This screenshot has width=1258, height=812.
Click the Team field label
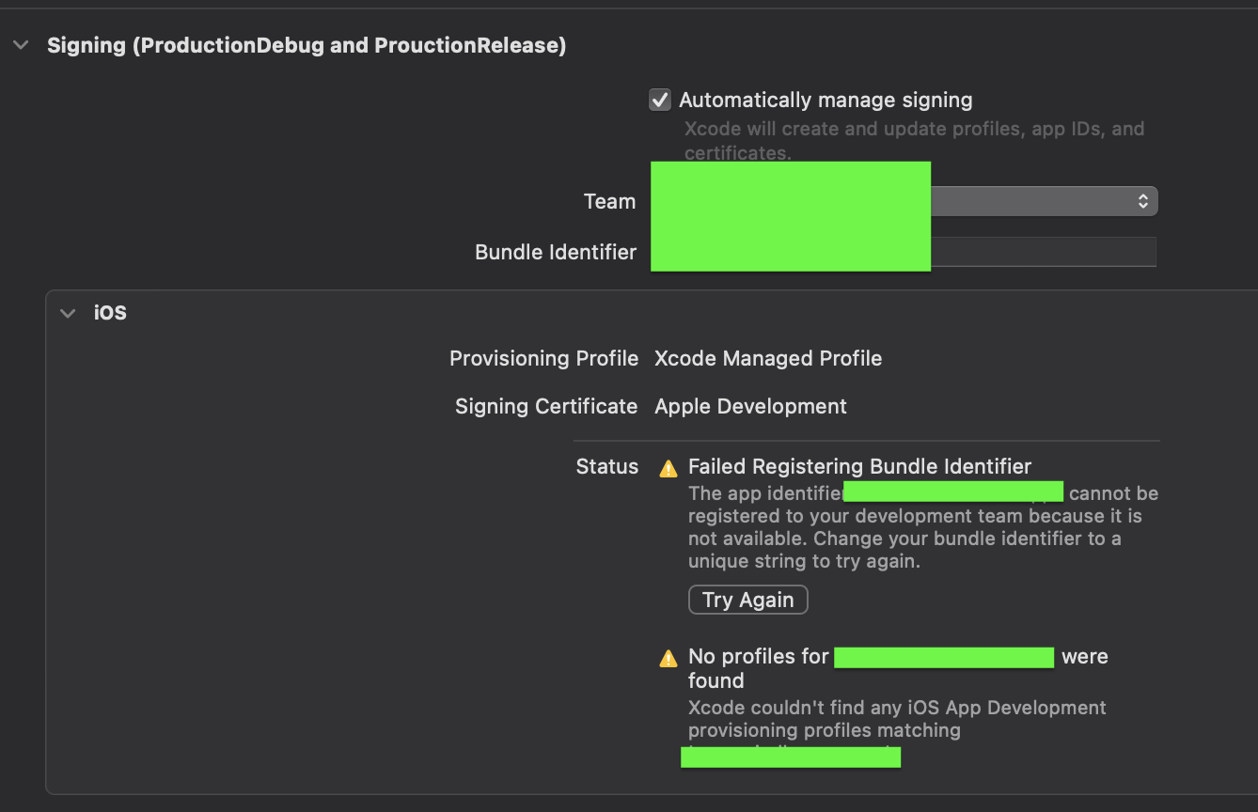pos(609,201)
